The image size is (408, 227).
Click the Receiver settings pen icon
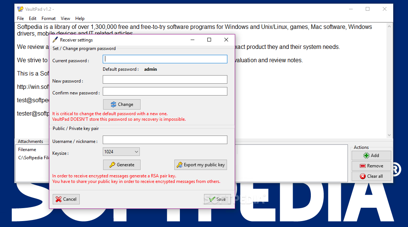[55, 40]
